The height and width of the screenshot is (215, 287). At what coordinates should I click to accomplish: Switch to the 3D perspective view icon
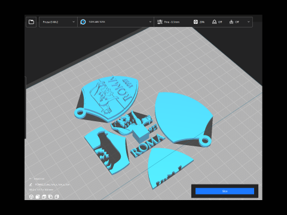31,196
